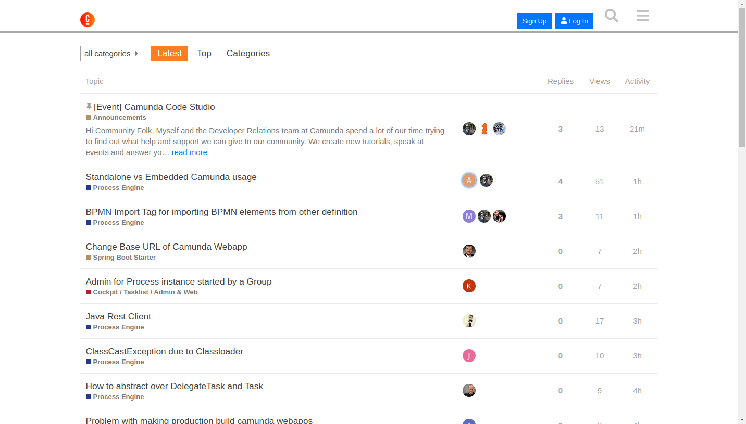Click first avatar in Camunda Code Studio row
This screenshot has height=424, width=746.
coord(469,129)
